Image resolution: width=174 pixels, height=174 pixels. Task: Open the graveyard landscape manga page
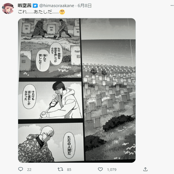click(109, 89)
